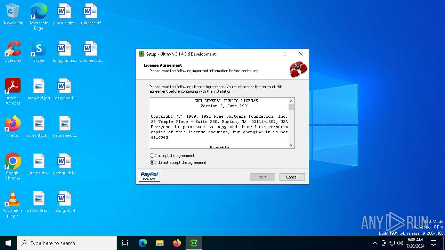Click the license scrollbar thumb
Image resolution: width=445 pixels, height=250 pixels.
291,107
